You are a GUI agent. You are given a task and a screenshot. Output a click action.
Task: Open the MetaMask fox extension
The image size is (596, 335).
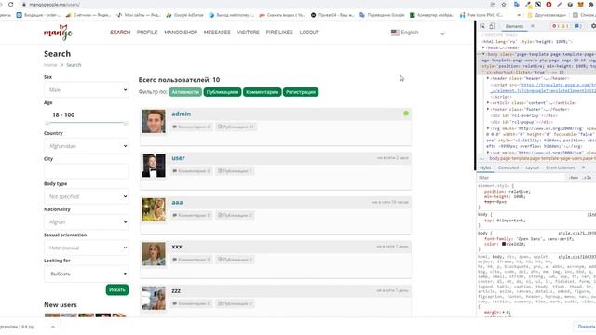(x=581, y=4)
